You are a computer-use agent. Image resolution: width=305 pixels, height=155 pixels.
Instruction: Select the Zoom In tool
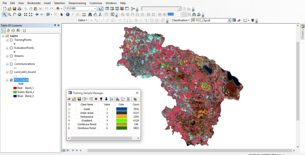[5, 14]
